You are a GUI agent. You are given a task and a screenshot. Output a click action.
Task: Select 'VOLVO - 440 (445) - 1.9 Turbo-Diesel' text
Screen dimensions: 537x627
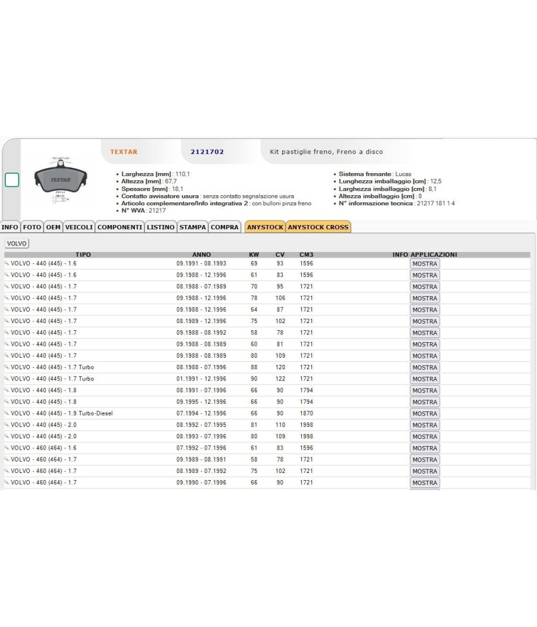[x=62, y=413]
